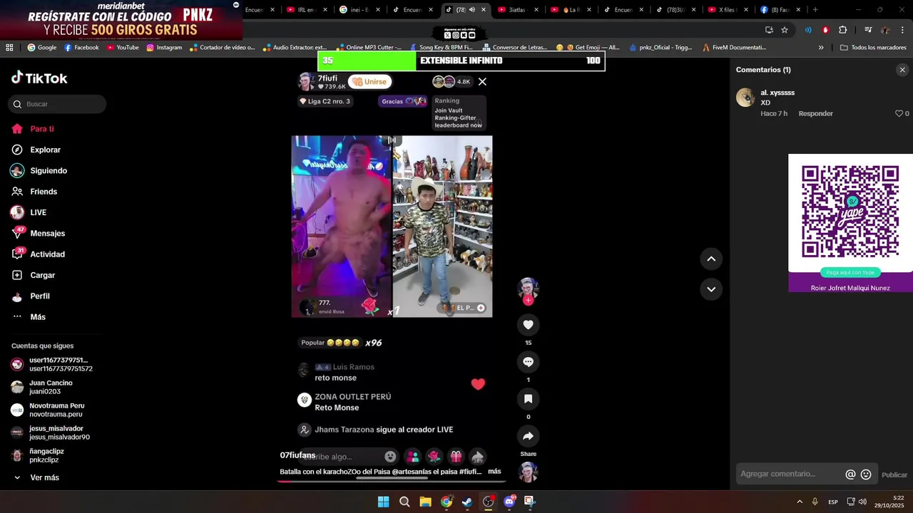Insert mention with @ icon
913x513 pixels.
click(x=850, y=475)
